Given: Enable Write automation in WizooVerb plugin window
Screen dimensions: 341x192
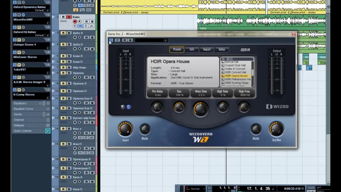Looking at the screenshot, I should pyautogui.click(x=130, y=40).
